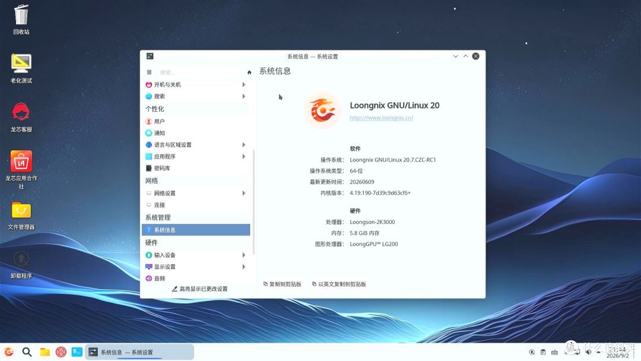Select 连接 in the sidebar
The width and height of the screenshot is (641, 361).
click(196, 205)
